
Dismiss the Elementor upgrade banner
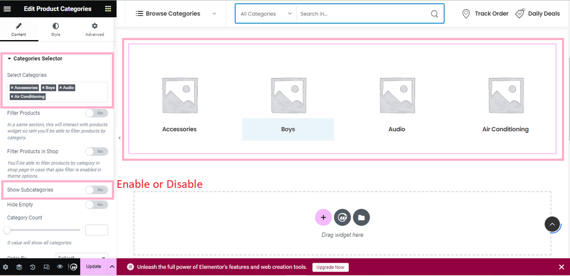[562, 267]
